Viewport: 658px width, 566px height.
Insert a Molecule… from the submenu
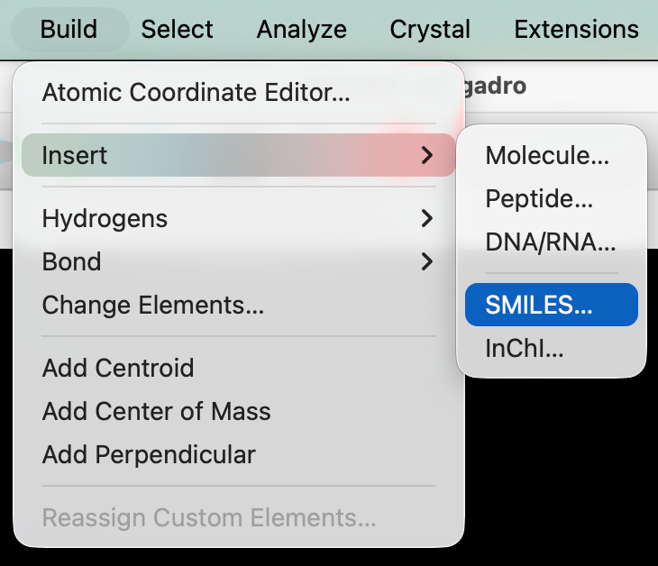(547, 155)
